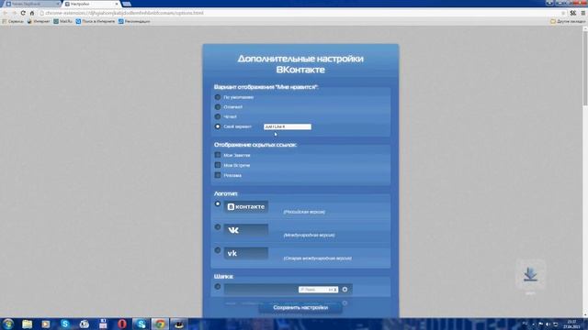Viewport: 588px width, 330px height.
Task: Click the search box in header preview
Action: point(319,290)
